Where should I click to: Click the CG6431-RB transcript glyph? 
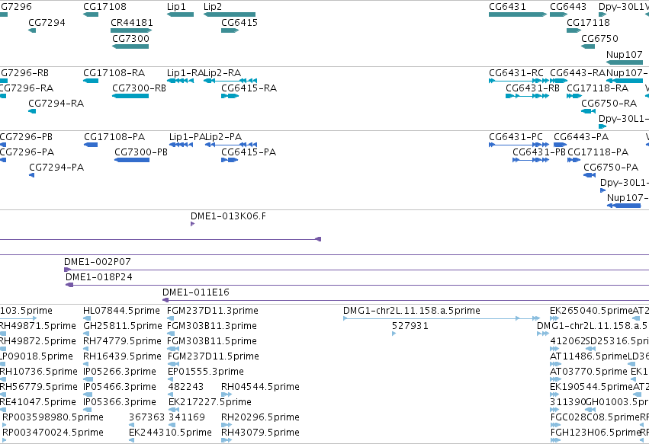(527, 96)
